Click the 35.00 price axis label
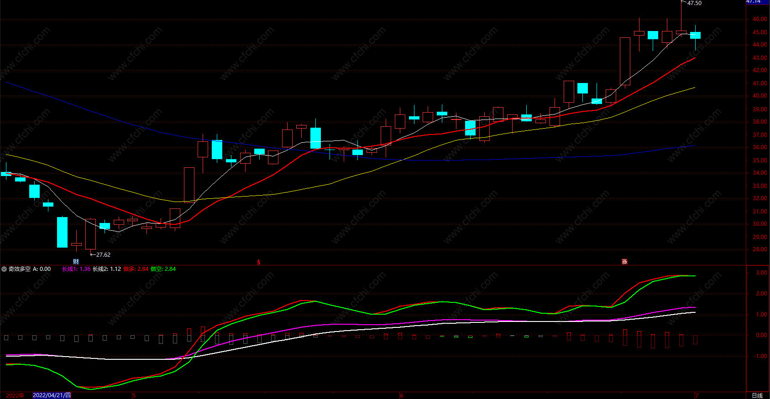 coord(760,161)
